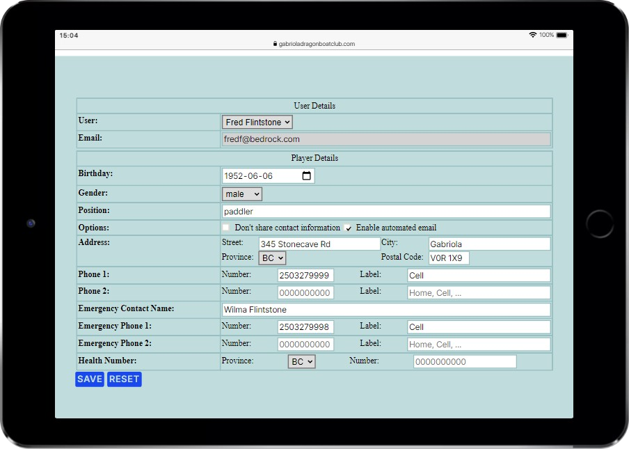Click the Options label
Image resolution: width=629 pixels, height=449 pixels.
point(94,228)
